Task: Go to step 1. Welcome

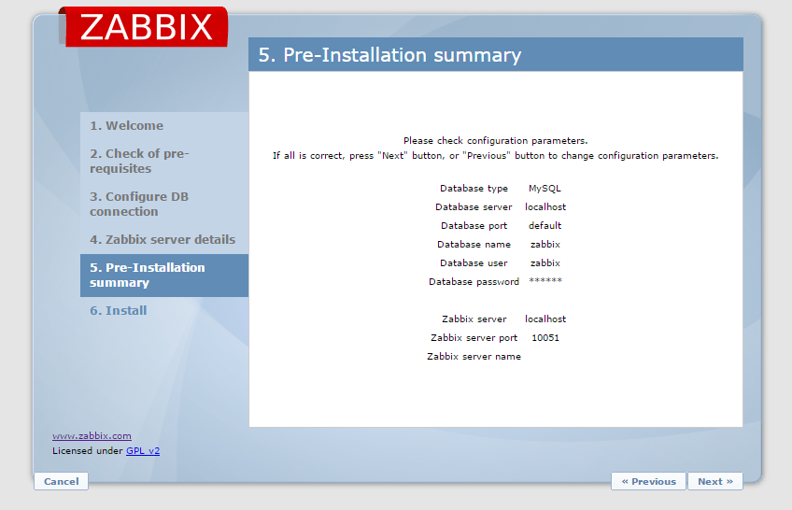Action: [126, 126]
